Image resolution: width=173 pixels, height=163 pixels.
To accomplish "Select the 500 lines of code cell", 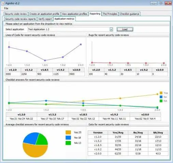I will 45,74.
